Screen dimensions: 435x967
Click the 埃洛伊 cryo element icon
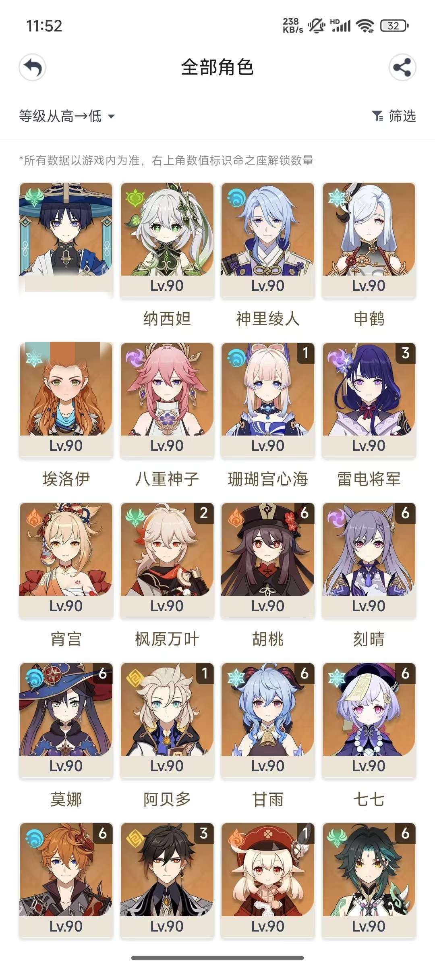[x=34, y=358]
